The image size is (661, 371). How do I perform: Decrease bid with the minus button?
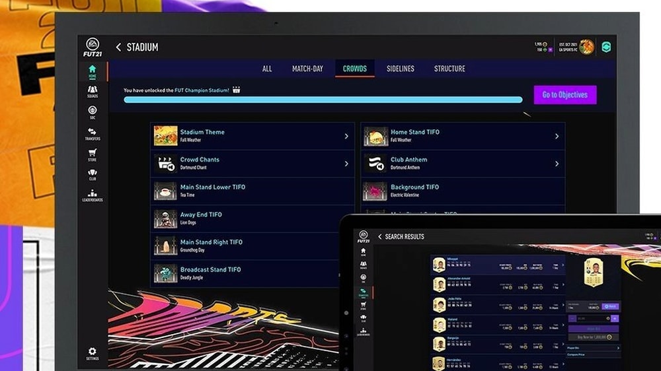pyautogui.click(x=572, y=318)
